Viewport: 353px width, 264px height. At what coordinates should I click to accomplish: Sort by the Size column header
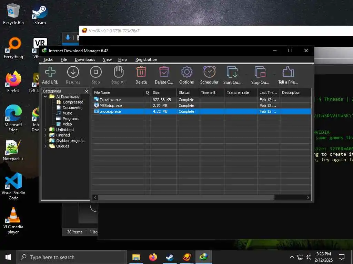click(164, 92)
